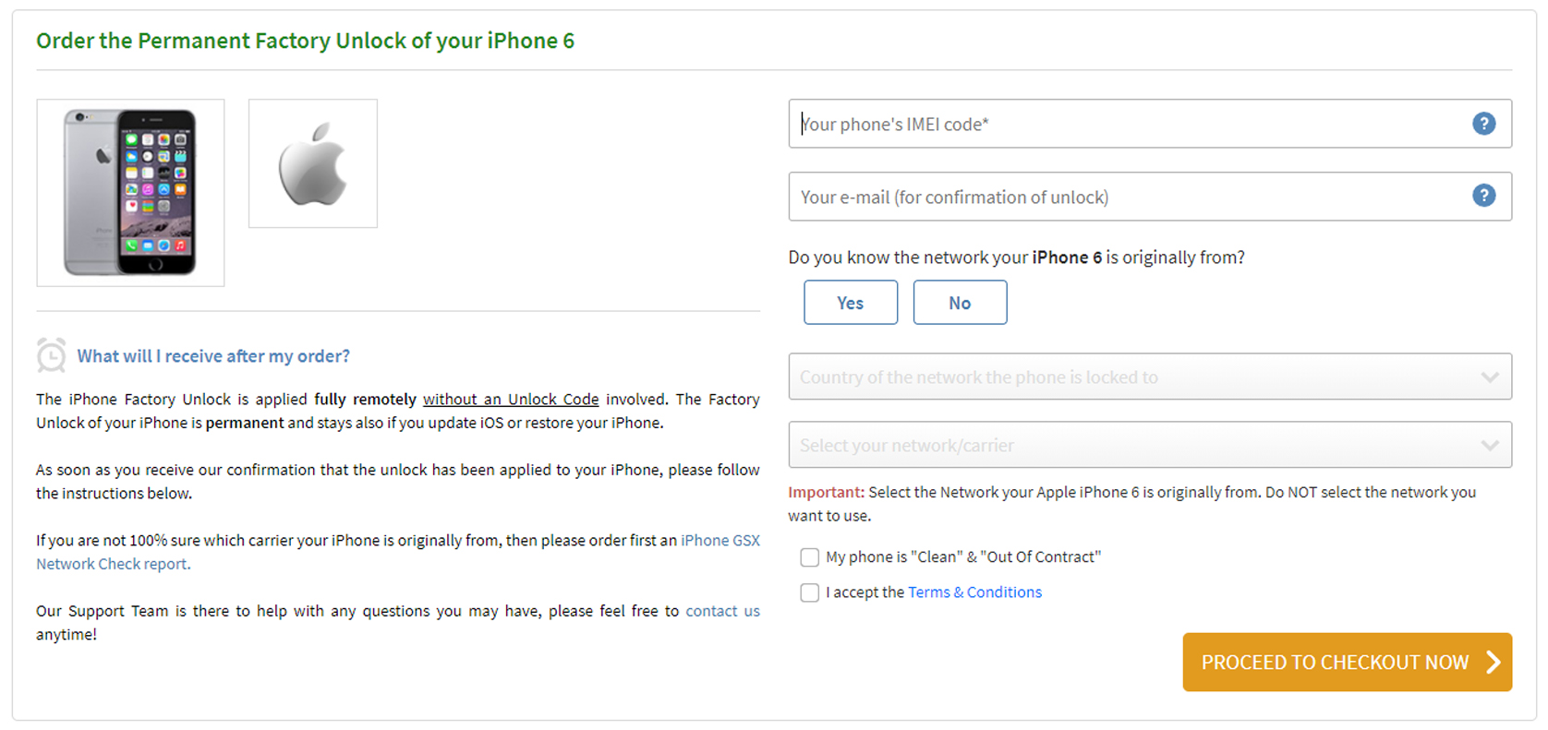This screenshot has height=730, width=1548.
Task: Check the "Clean" & "Out Of Contract" box
Action: pos(810,557)
